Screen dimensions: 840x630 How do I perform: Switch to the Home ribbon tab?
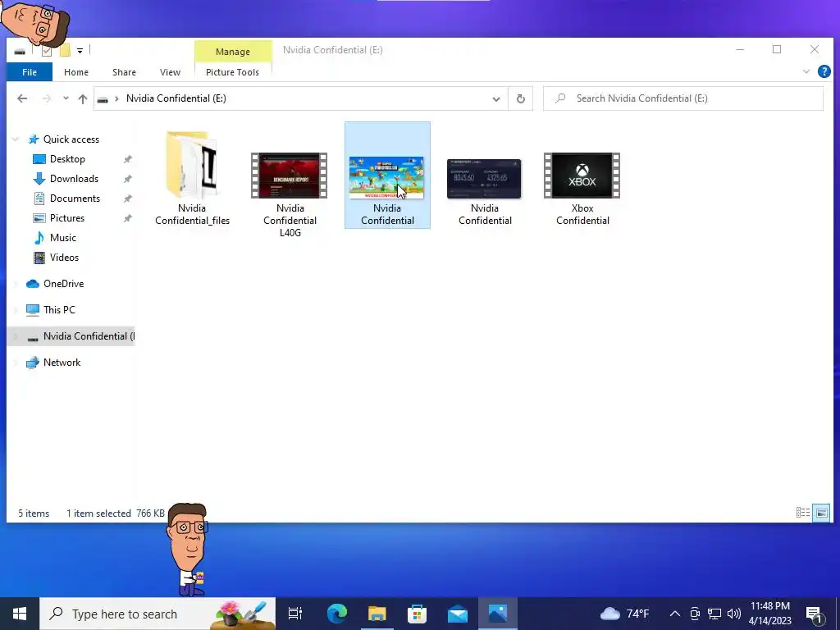pos(76,72)
